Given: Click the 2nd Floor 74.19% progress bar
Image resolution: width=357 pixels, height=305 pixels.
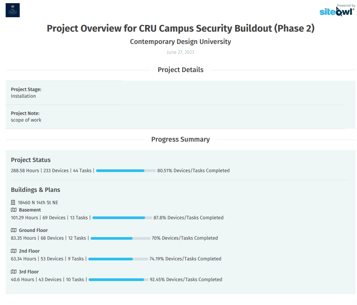Looking at the screenshot, I should pos(118,259).
